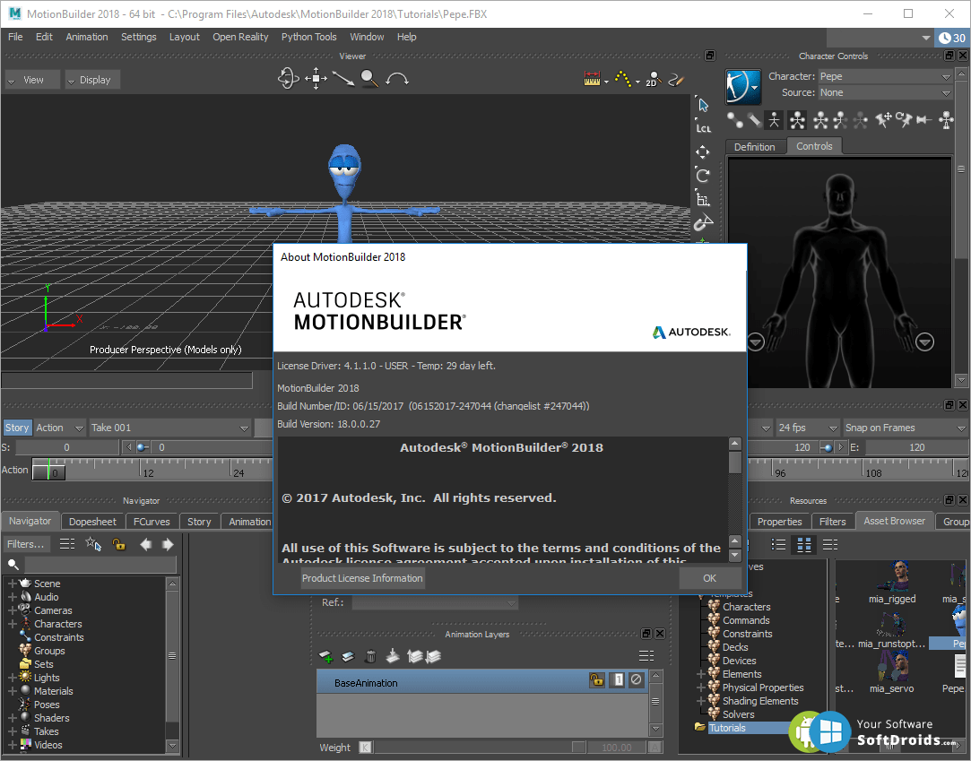Click the search field in the Navigator panel
The width and height of the screenshot is (971, 761).
point(99,565)
